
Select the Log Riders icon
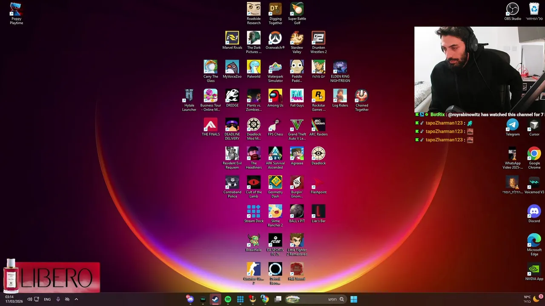click(340, 98)
